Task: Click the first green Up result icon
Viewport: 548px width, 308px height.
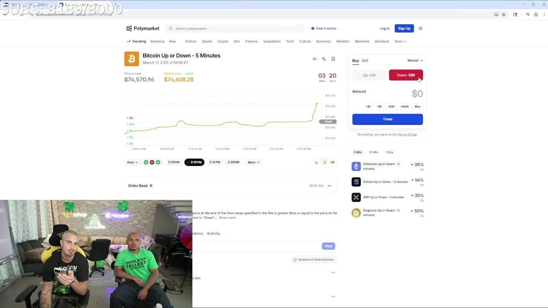Action: [146, 162]
